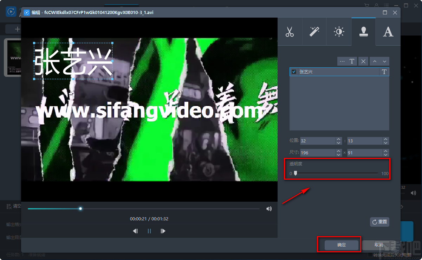422x260 pixels.
Task: Uncheck the 张艺兴 watermark checkbox
Action: click(293, 72)
